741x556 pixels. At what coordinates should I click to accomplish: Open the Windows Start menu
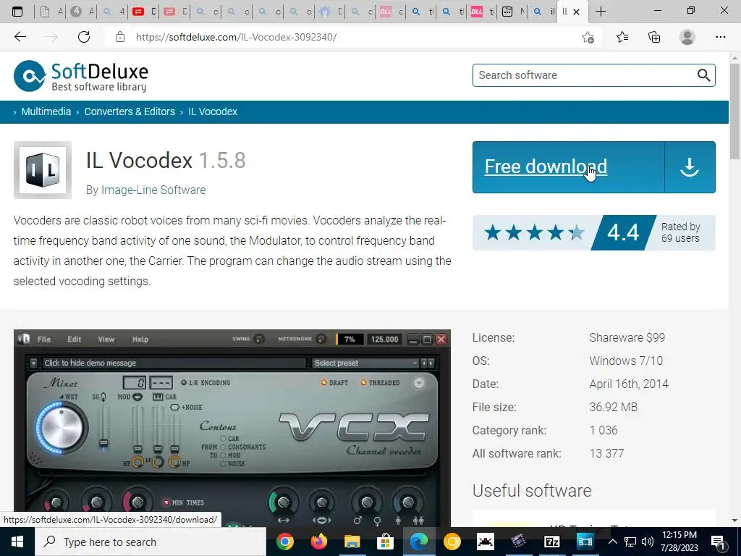click(x=17, y=542)
